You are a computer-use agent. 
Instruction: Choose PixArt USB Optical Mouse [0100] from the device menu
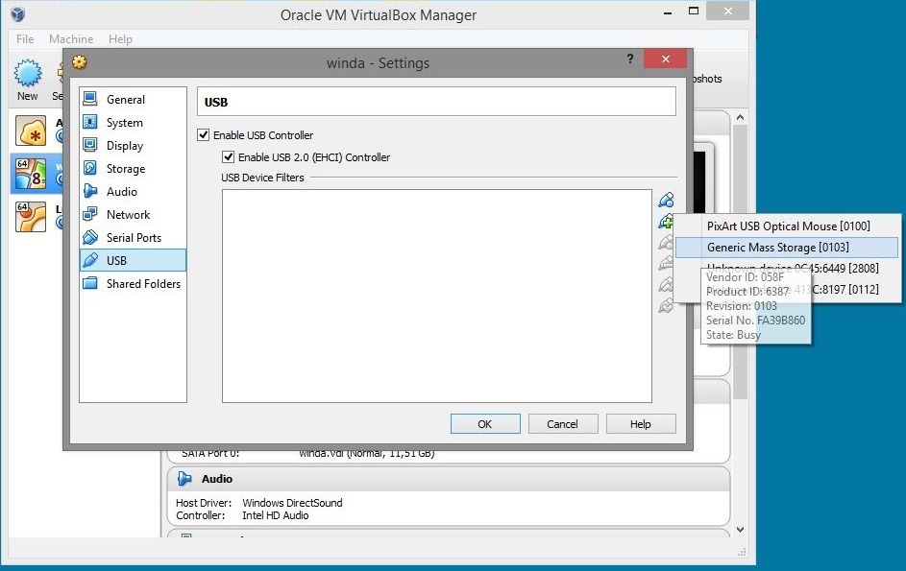tap(787, 226)
